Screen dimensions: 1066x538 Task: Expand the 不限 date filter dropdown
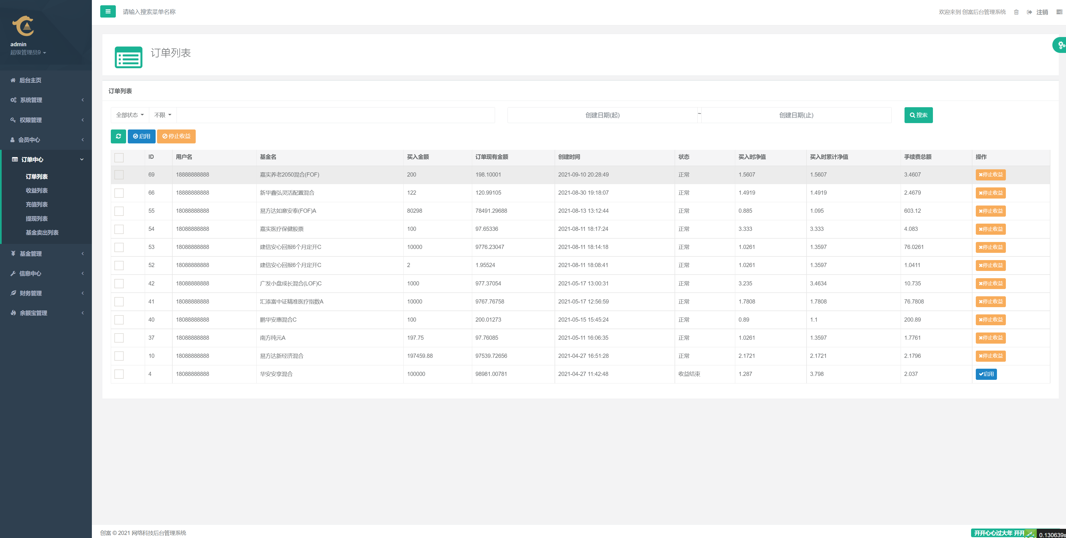(163, 115)
